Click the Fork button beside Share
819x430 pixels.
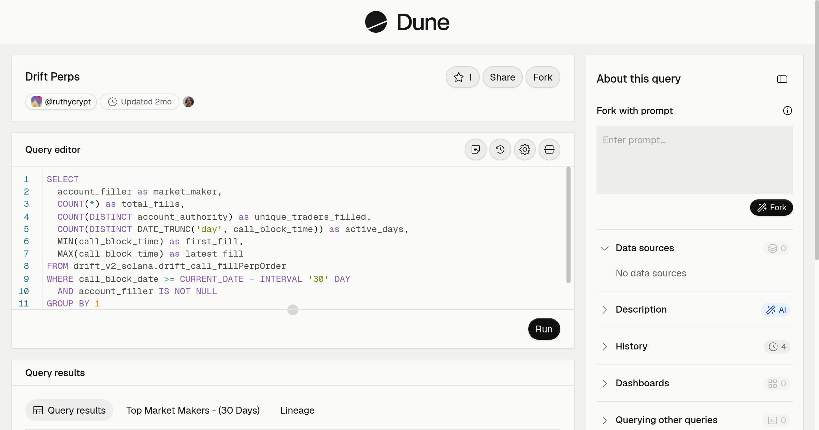[543, 77]
